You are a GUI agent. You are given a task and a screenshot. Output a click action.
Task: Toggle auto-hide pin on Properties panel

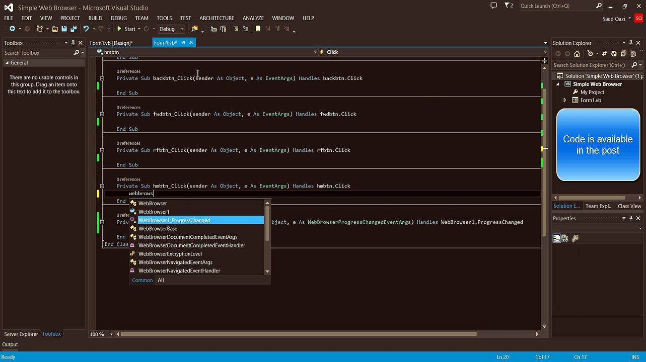click(631, 218)
